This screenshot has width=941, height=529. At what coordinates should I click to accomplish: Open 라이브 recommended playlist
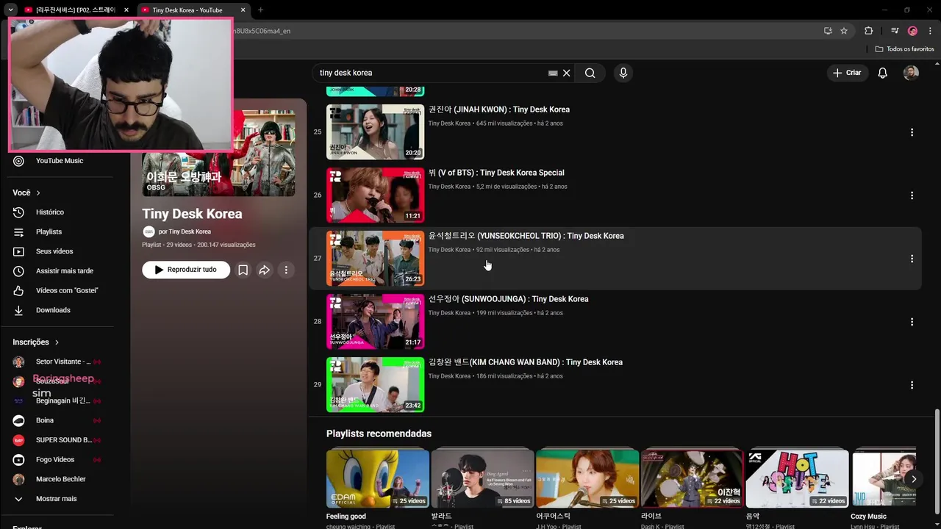(692, 479)
